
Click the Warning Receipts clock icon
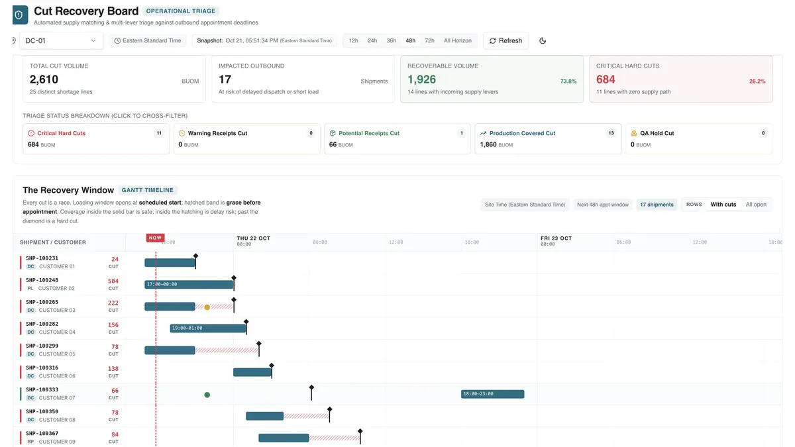point(182,133)
